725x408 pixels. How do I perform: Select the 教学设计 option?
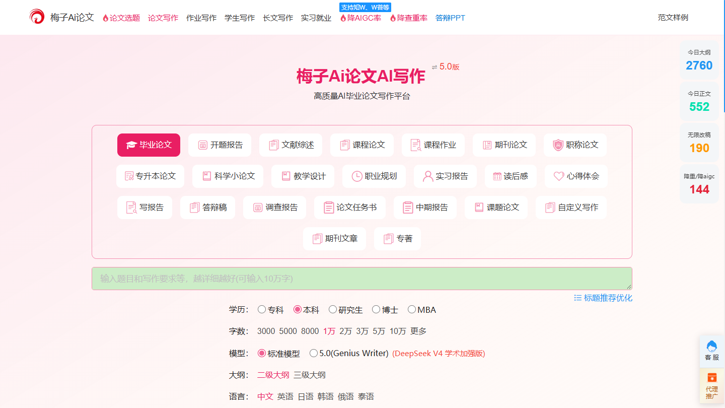(x=303, y=176)
